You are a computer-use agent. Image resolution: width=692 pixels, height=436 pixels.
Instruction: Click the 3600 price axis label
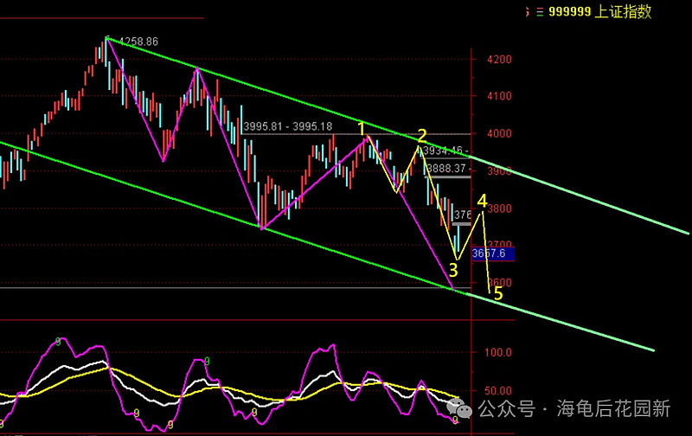click(502, 282)
